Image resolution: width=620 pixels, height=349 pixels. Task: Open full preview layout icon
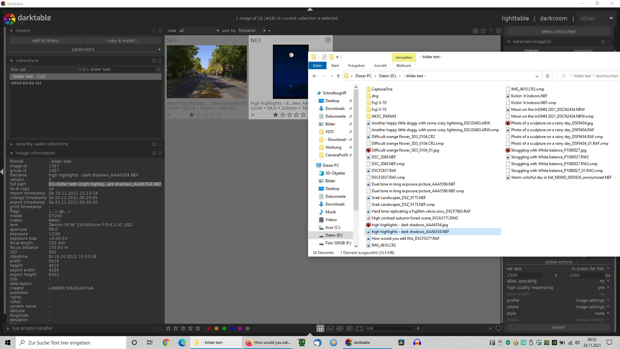[359, 328]
